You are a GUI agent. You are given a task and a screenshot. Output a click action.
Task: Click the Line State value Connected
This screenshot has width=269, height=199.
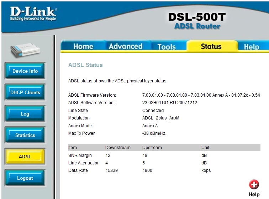[153, 111]
